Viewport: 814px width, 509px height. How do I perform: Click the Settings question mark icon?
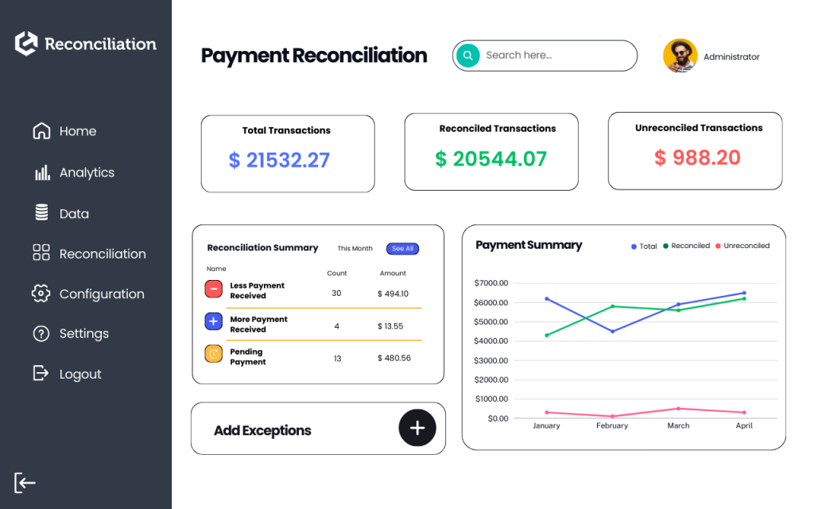pyautogui.click(x=41, y=333)
